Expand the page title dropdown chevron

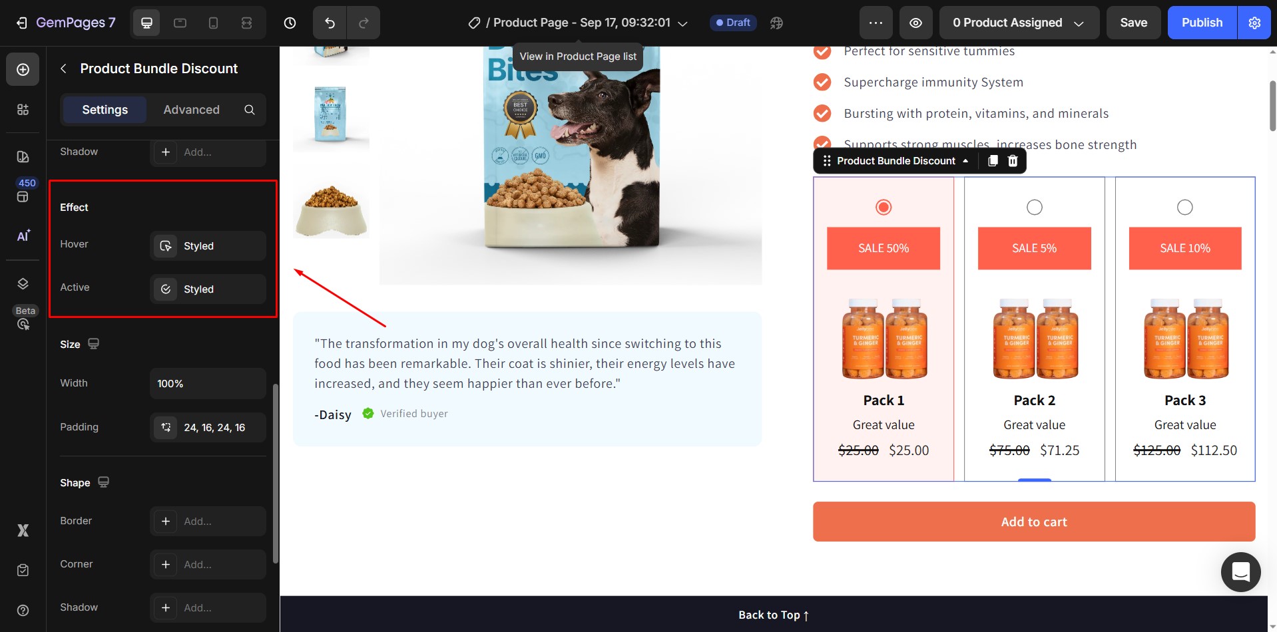tap(682, 23)
